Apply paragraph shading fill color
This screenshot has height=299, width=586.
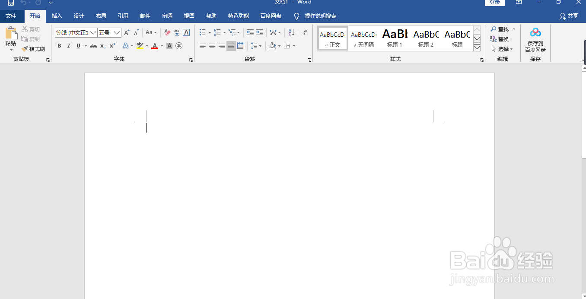tap(272, 46)
